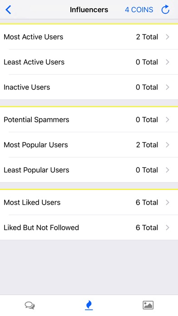This screenshot has width=178, height=316.
Task: Expand Most Active Users chevron
Action: tap(167, 37)
